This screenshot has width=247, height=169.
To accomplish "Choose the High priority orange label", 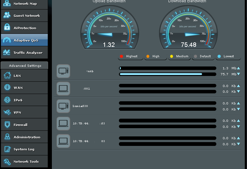I will point(153,56).
